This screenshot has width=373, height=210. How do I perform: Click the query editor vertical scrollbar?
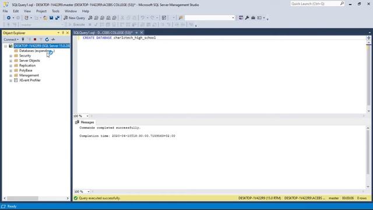point(369,76)
